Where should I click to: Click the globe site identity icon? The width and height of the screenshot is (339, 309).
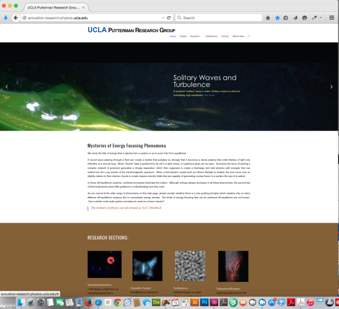point(24,18)
